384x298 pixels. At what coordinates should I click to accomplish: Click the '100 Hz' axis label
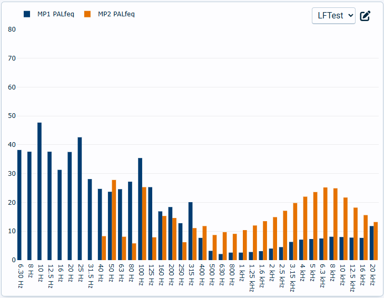click(x=141, y=274)
